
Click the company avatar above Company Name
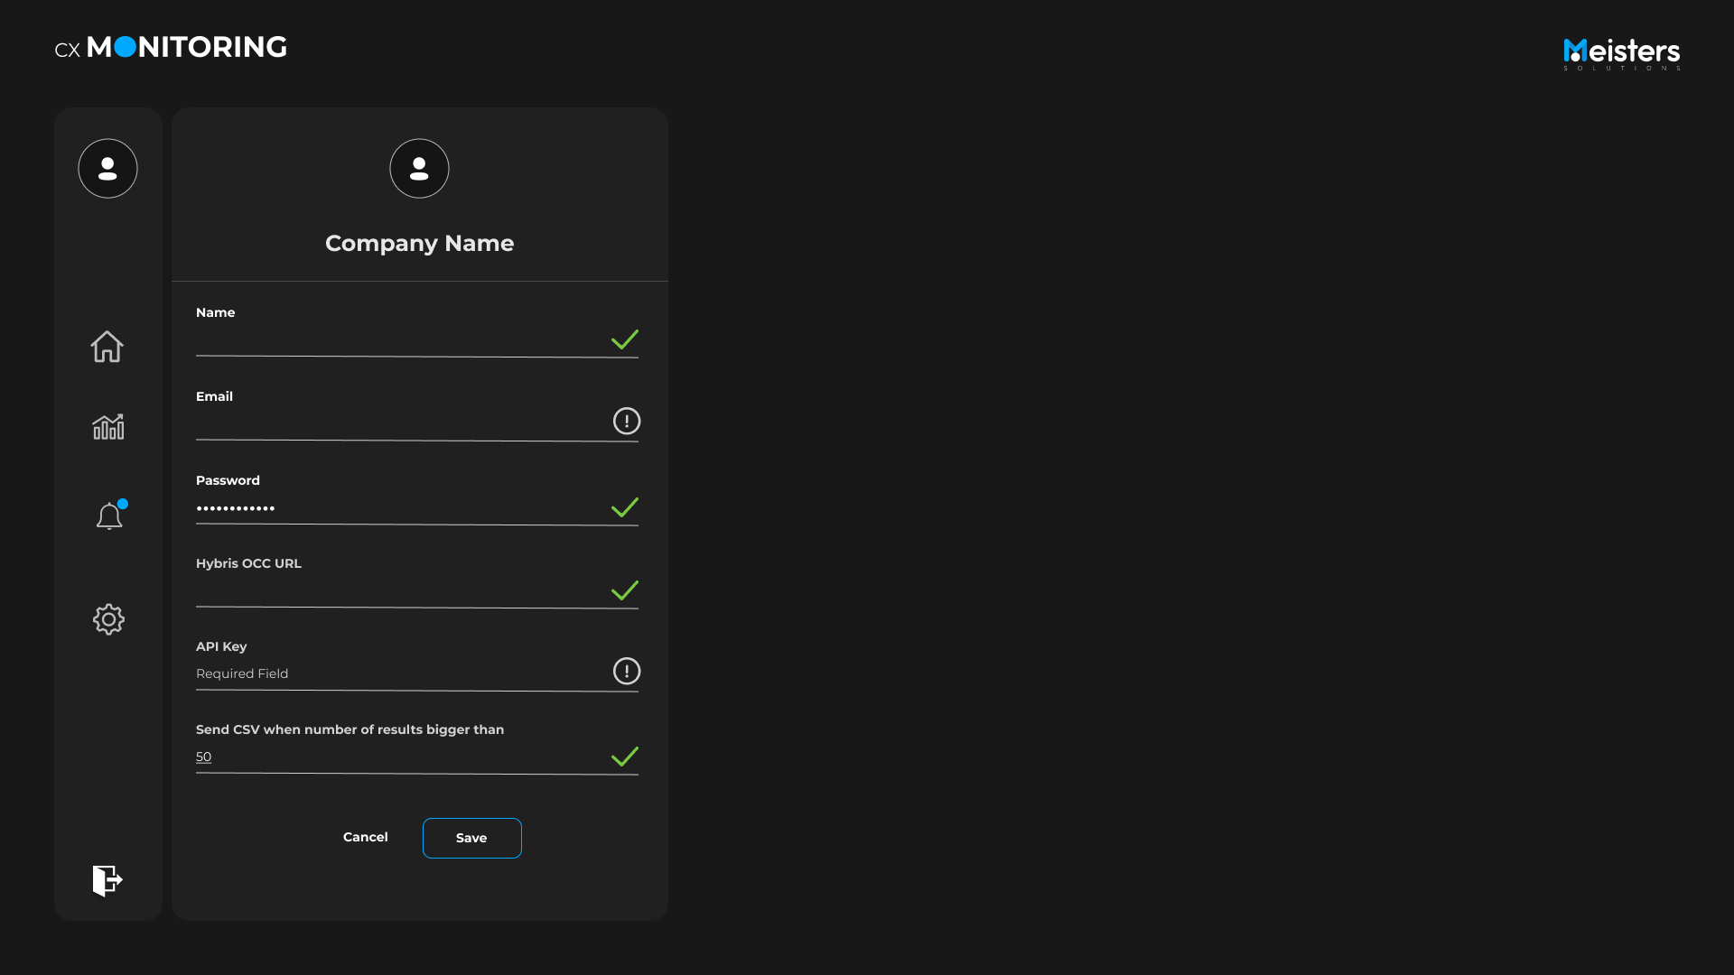(x=419, y=169)
